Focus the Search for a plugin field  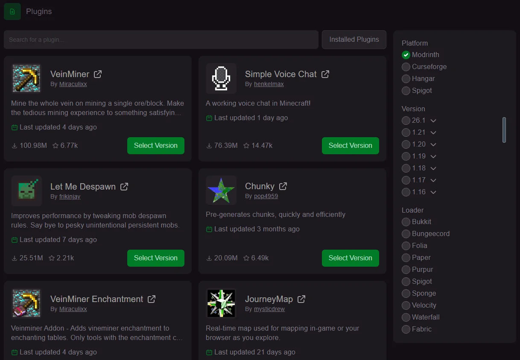point(161,40)
